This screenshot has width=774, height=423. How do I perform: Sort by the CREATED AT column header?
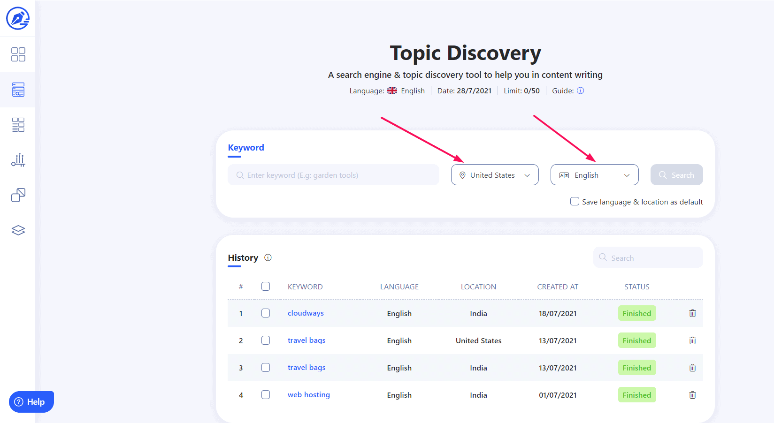(558, 287)
